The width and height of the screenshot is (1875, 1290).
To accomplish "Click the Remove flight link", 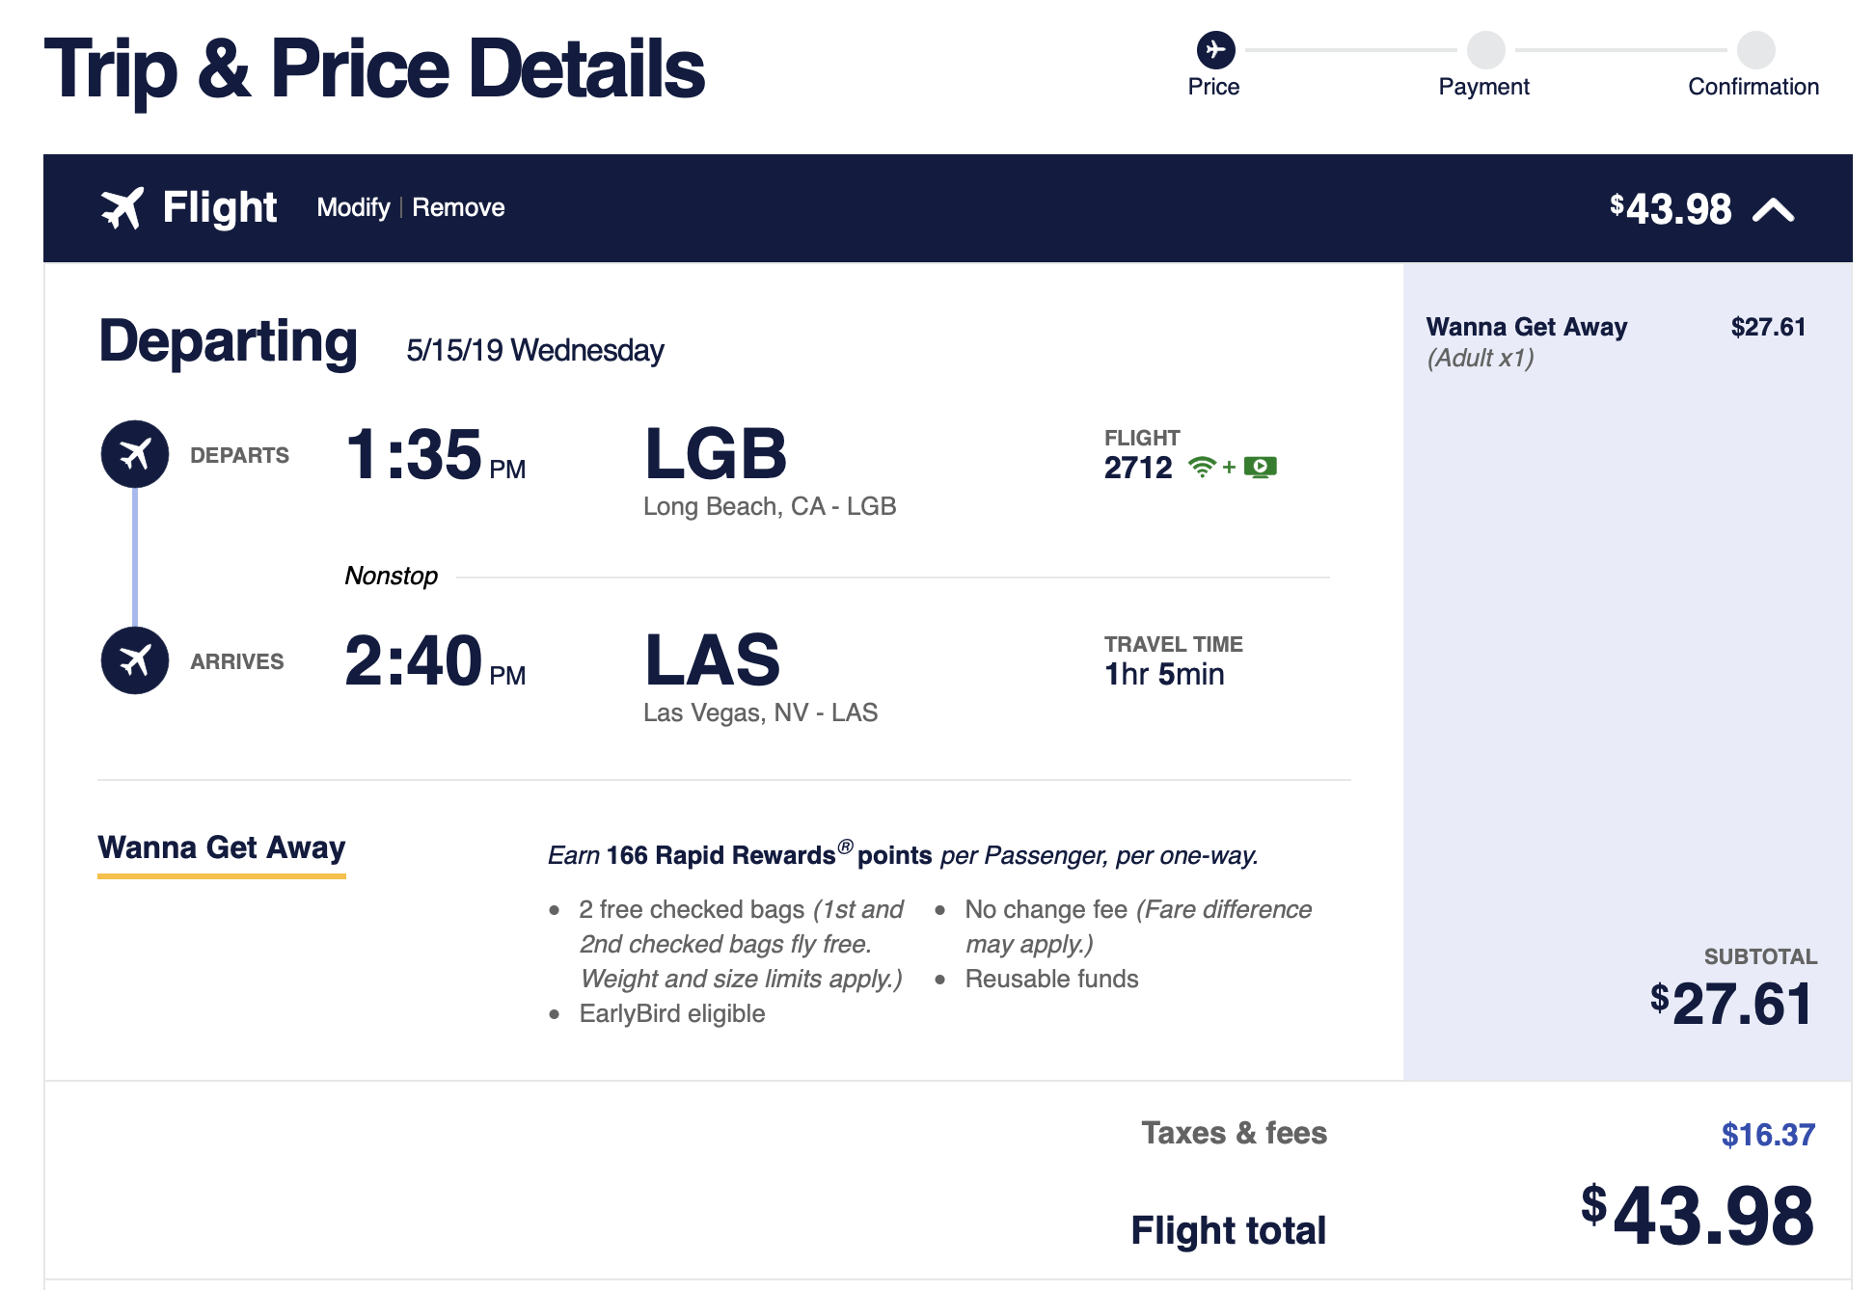I will [458, 207].
